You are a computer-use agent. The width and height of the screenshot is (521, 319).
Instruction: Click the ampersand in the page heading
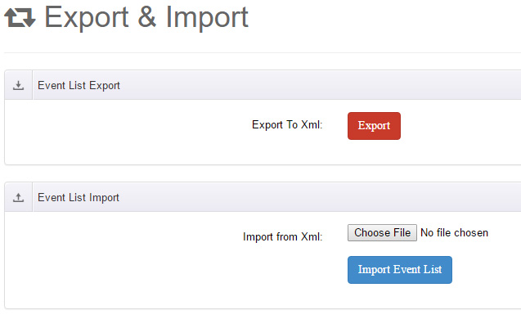pyautogui.click(x=147, y=16)
